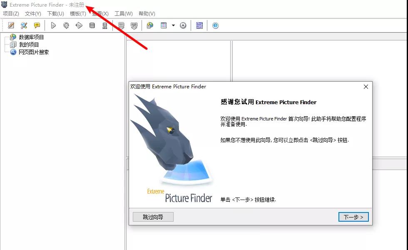Screen dimensions: 408x250
Task: Click the 感谢您试用 Extreme Picture Finder heading
Action: [x=269, y=102]
